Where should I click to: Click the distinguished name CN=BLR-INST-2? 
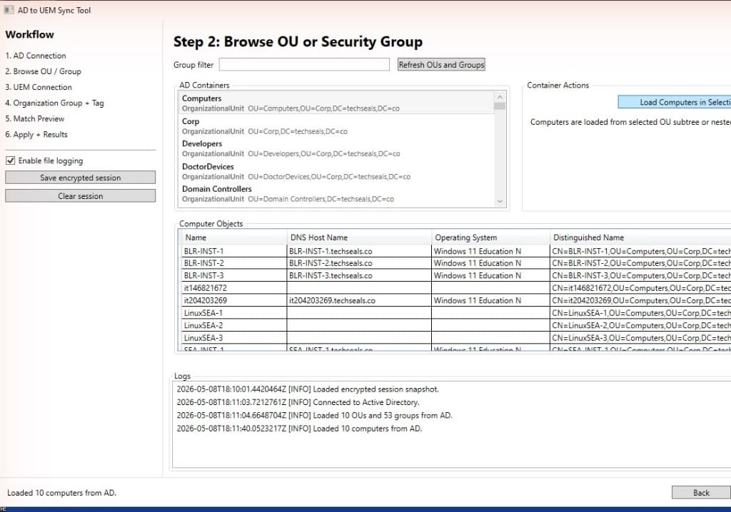point(640,263)
